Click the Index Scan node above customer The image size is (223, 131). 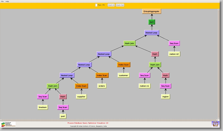(124, 65)
